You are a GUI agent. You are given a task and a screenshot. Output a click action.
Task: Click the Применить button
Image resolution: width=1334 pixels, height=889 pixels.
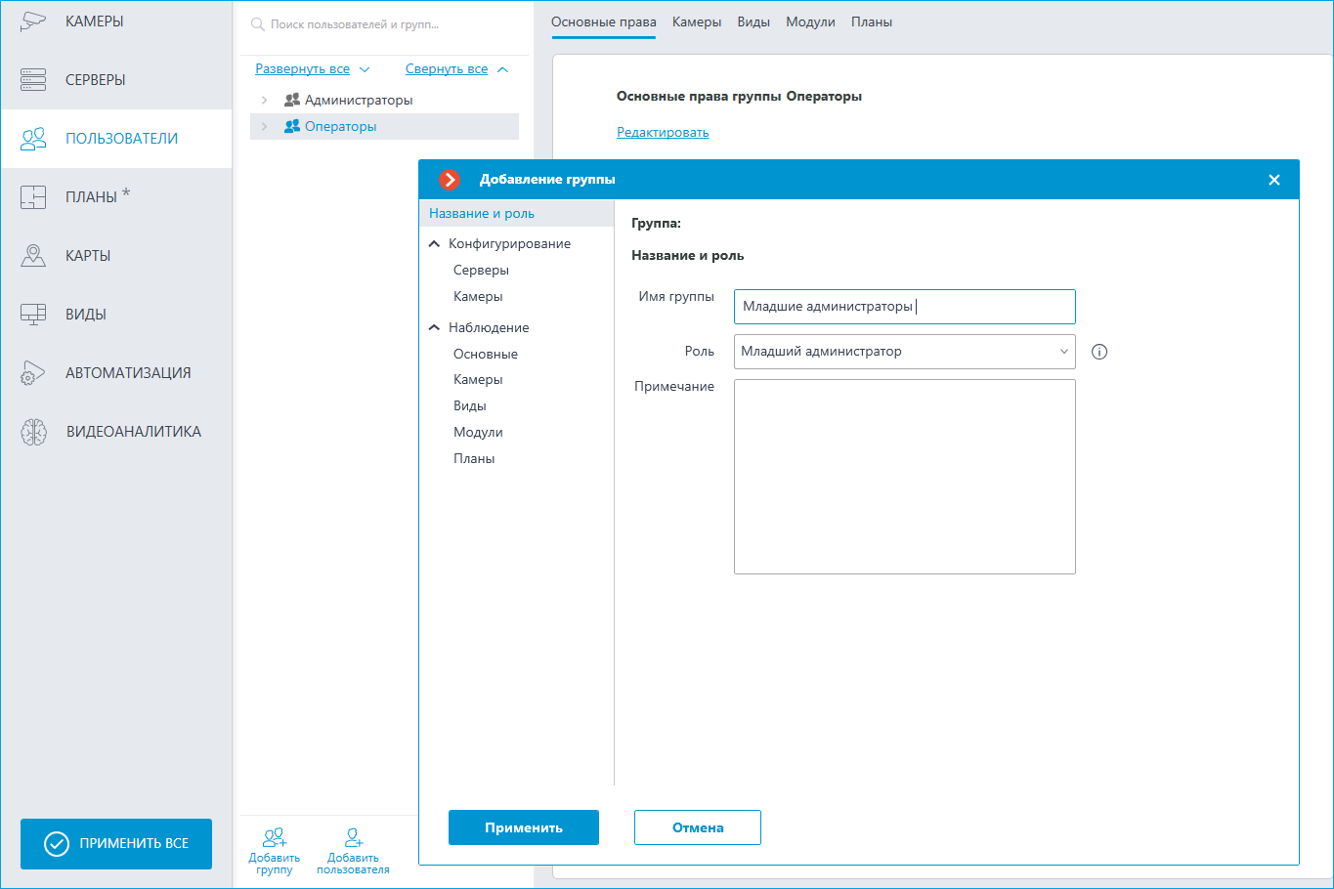click(524, 827)
